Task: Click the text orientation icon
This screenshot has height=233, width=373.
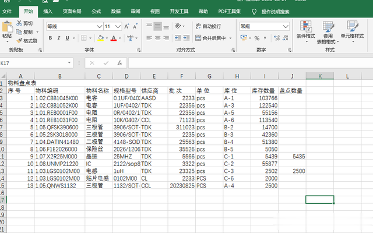Action: (x=178, y=26)
